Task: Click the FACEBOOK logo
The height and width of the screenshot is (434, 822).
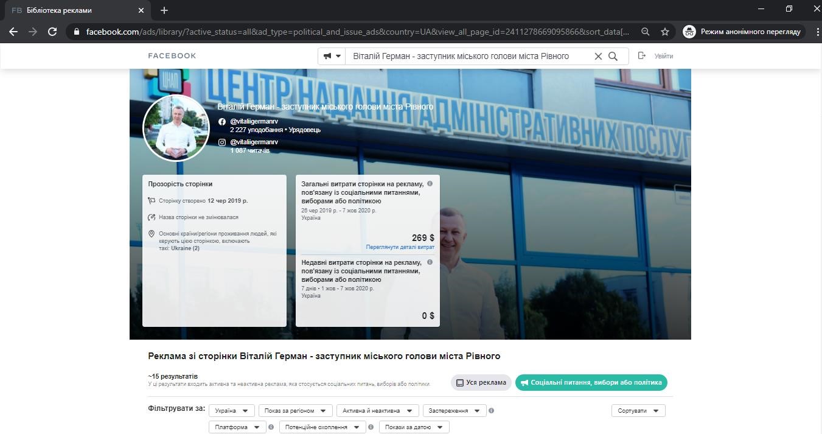Action: [172, 56]
